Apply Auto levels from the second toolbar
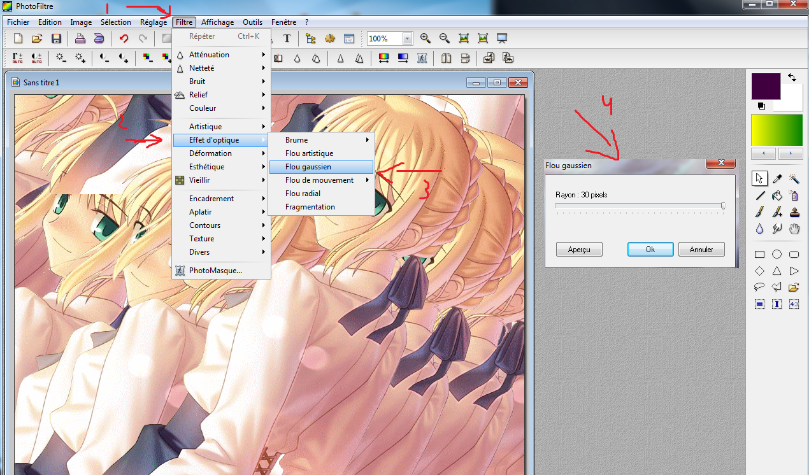Viewport: 809px width, 475px height. (18, 58)
